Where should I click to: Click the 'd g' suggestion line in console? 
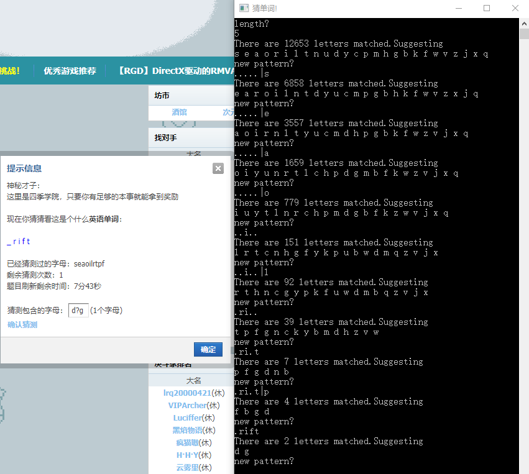[x=242, y=451]
